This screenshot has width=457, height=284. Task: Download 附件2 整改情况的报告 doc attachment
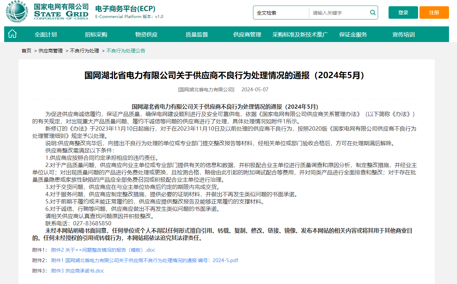(x=103, y=250)
